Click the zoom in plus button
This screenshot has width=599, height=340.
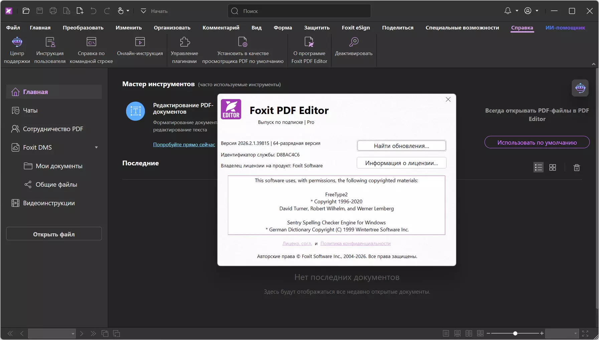click(542, 333)
